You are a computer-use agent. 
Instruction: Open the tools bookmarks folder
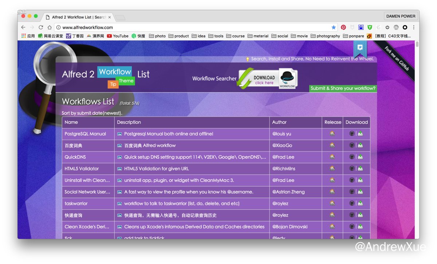click(x=216, y=36)
